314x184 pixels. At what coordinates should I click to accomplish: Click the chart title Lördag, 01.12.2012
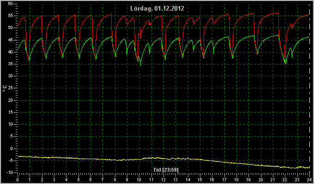point(157,8)
